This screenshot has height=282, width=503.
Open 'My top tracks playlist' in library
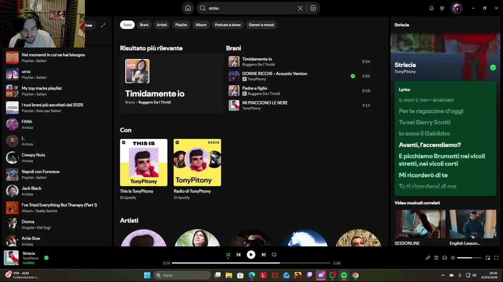pyautogui.click(x=57, y=91)
